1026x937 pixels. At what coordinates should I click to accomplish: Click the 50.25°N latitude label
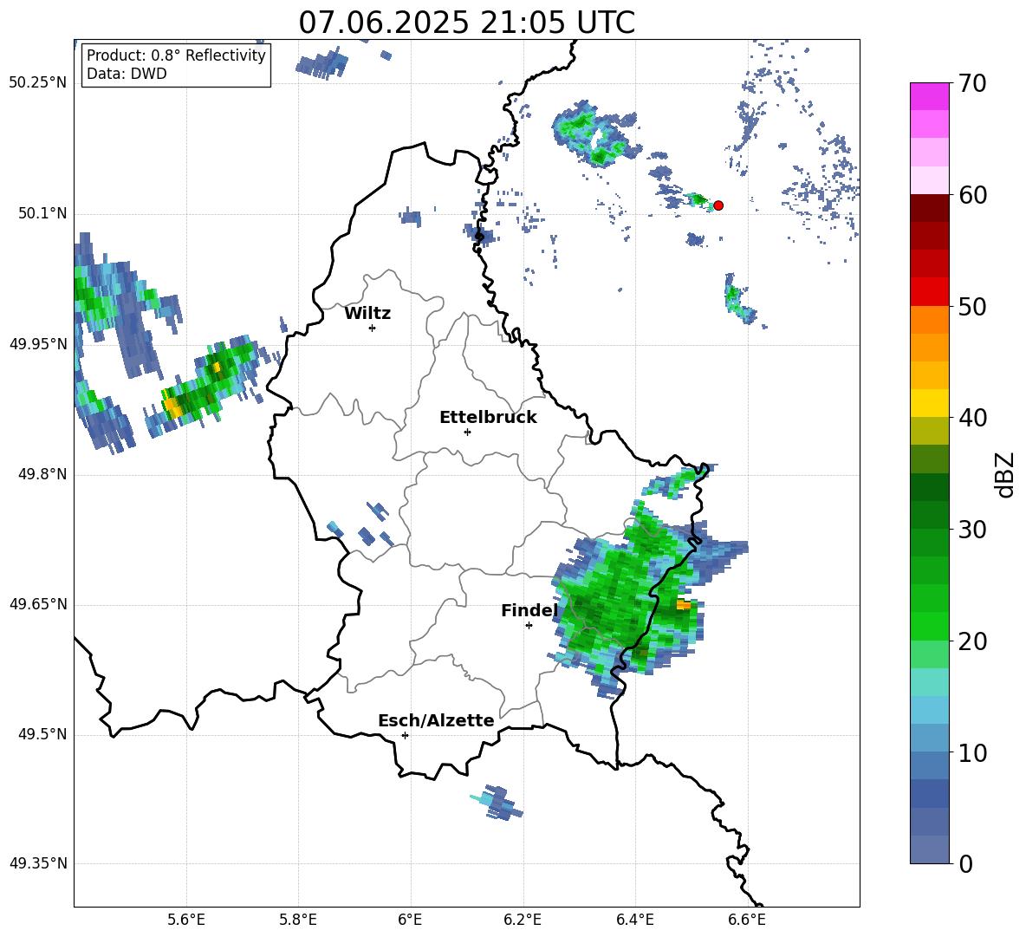[38, 83]
